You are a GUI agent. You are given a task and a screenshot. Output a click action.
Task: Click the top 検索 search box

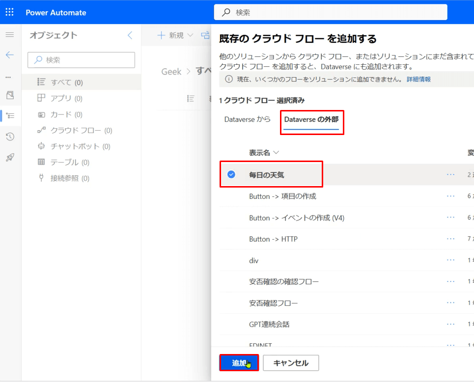pyautogui.click(x=331, y=12)
